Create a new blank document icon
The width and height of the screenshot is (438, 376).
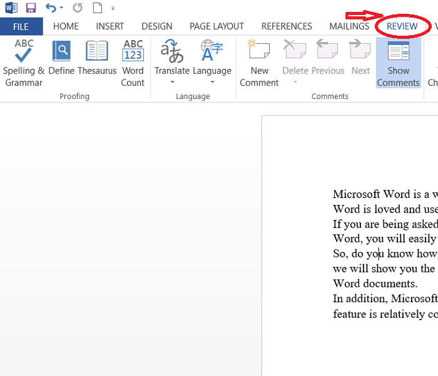tap(97, 8)
